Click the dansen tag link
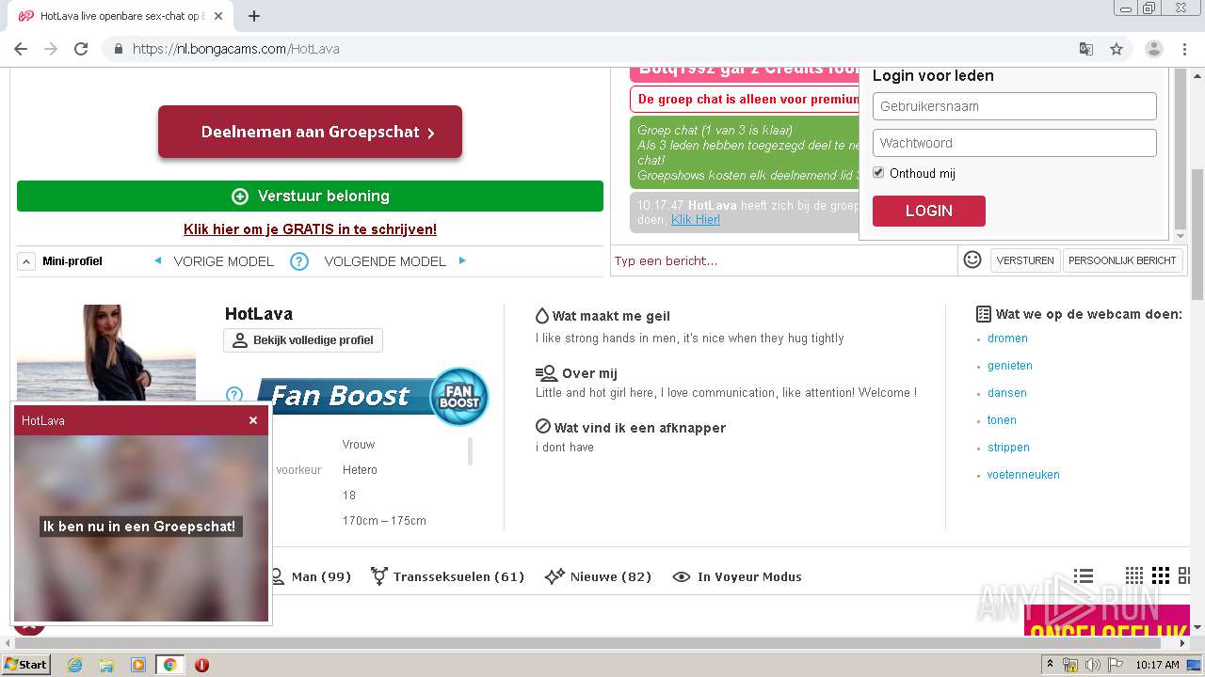Viewport: 1205px width, 677px height. coord(1007,393)
